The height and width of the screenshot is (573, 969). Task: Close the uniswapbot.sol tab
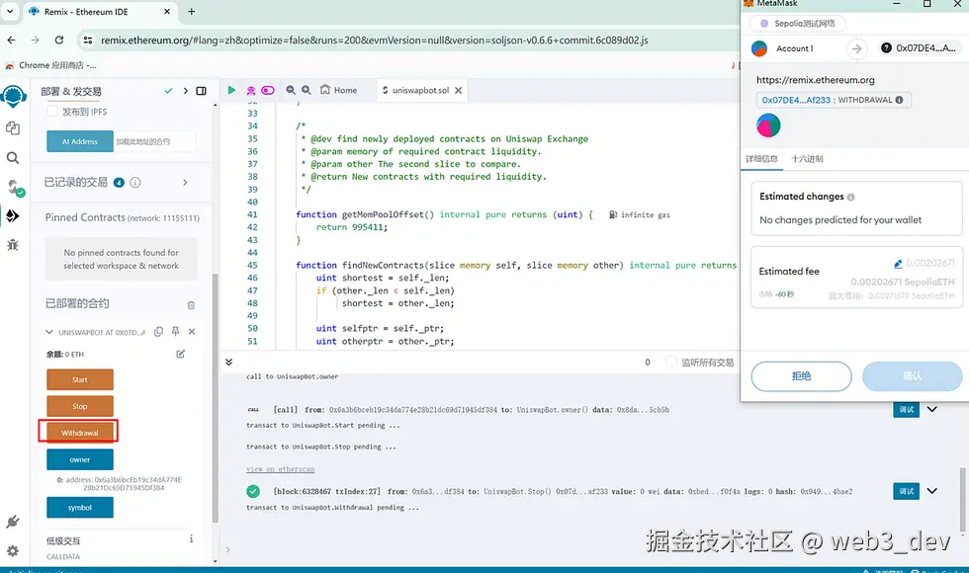click(x=458, y=90)
